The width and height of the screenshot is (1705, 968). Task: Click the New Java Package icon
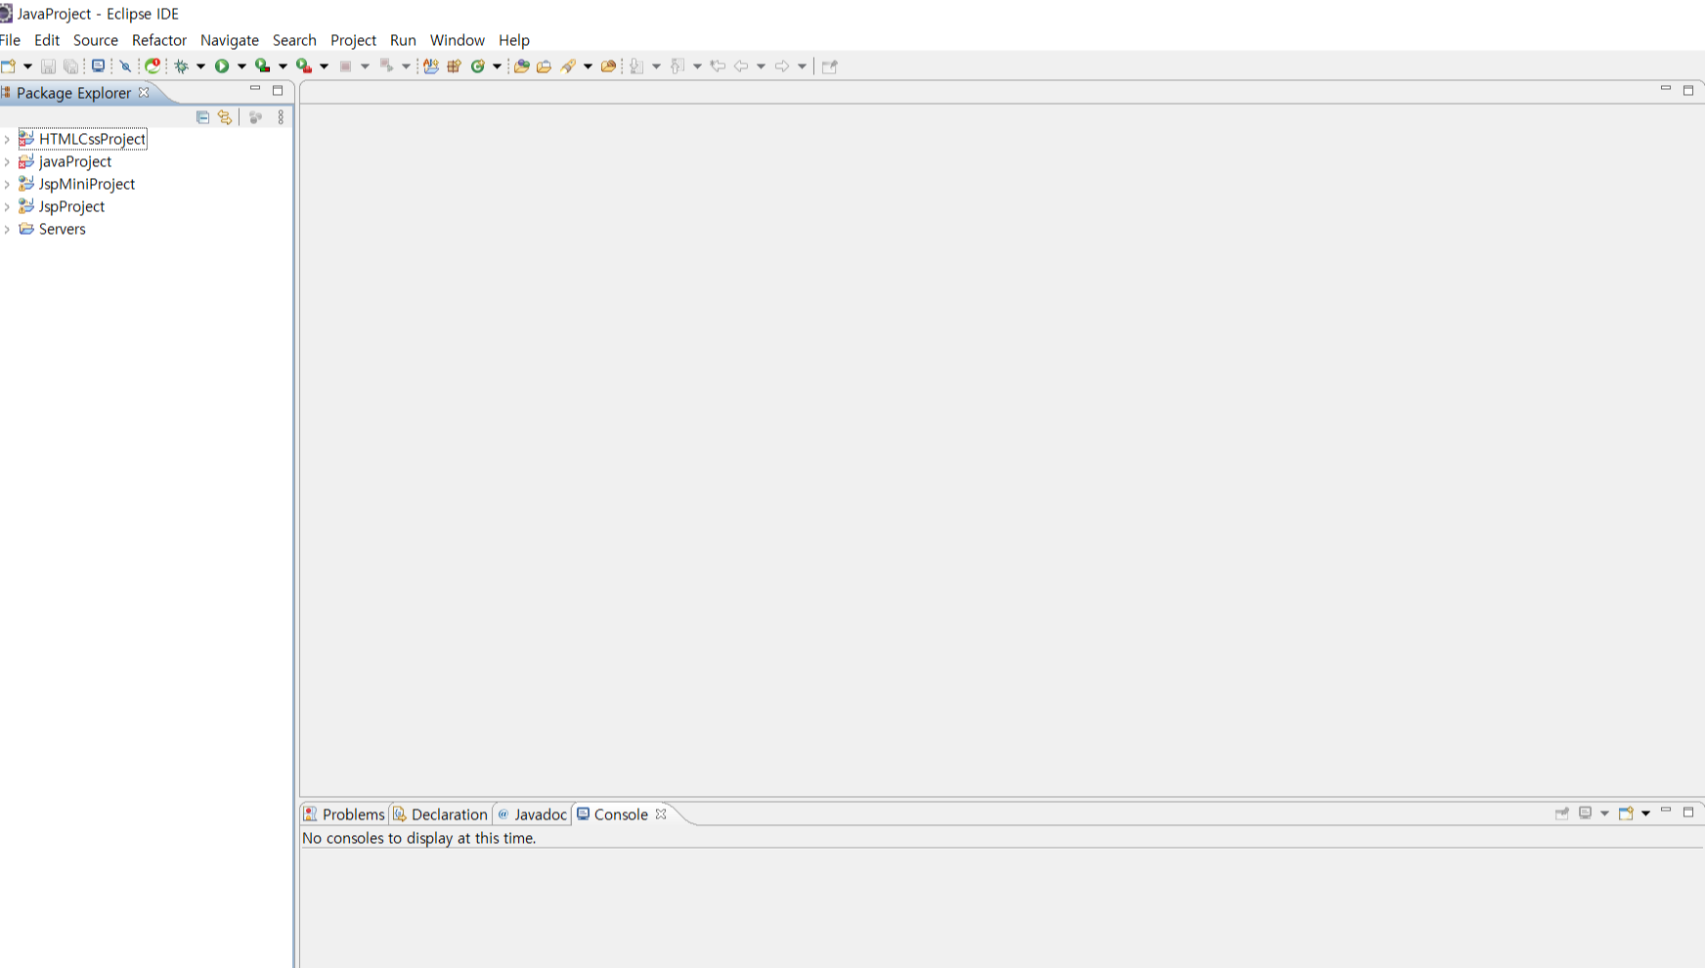tap(455, 66)
